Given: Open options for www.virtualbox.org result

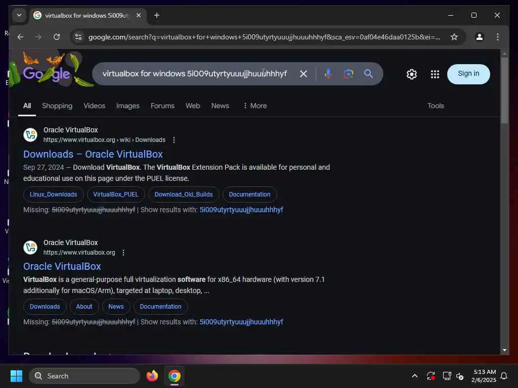Looking at the screenshot, I should [x=123, y=253].
